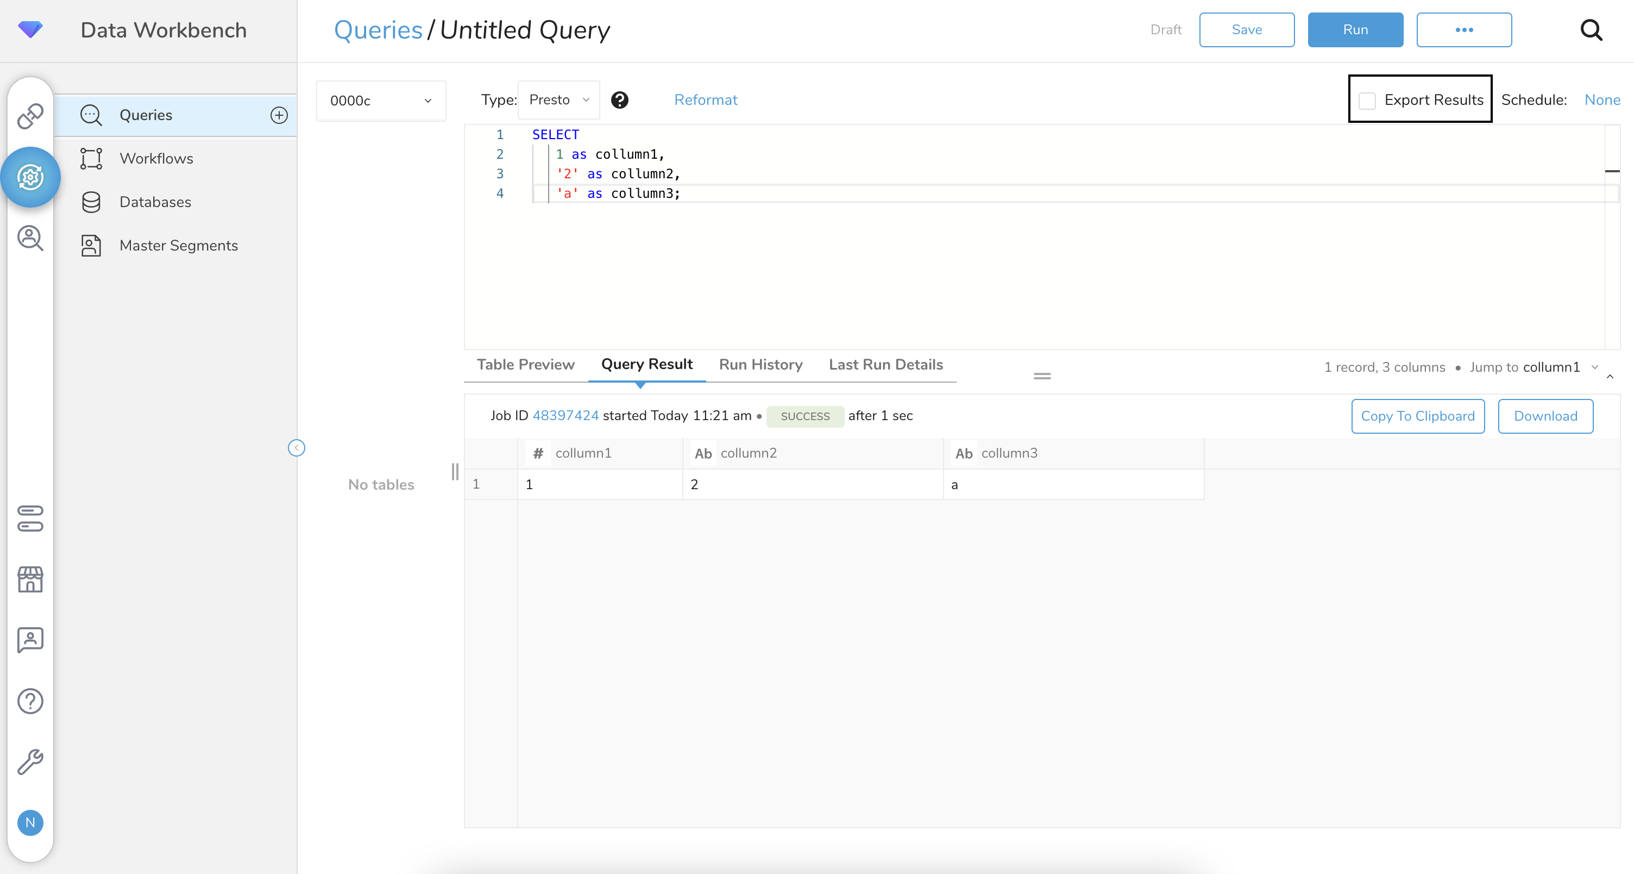Click the storefront marketplace sidebar icon

pos(30,579)
